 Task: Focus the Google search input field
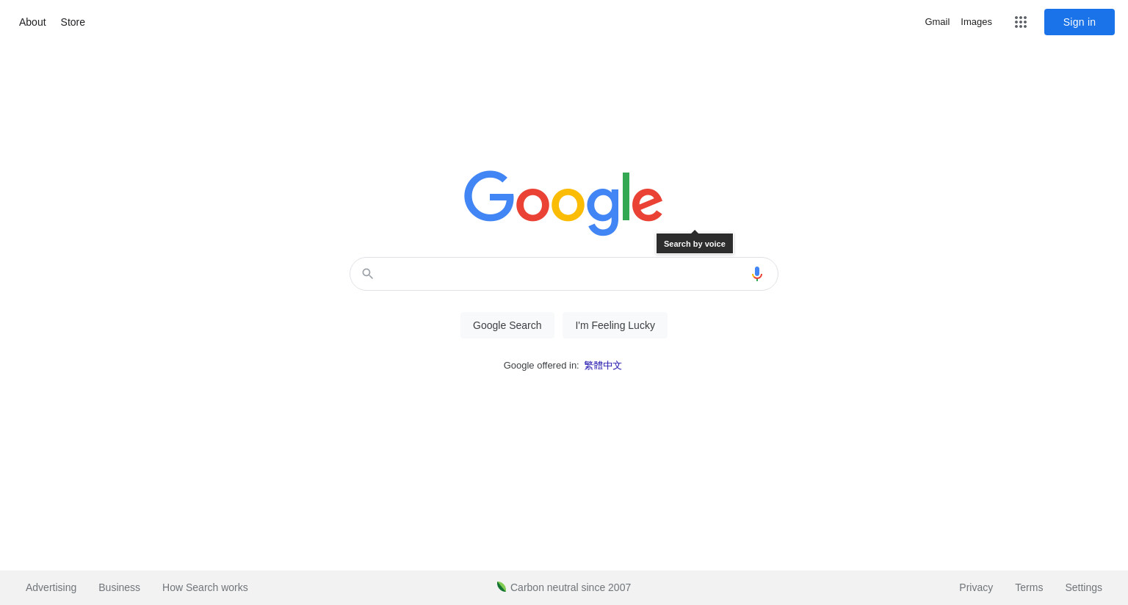point(563,274)
